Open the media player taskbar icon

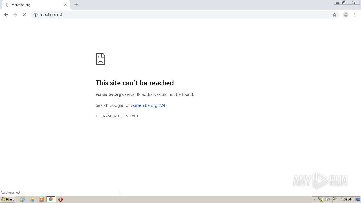[41, 199]
